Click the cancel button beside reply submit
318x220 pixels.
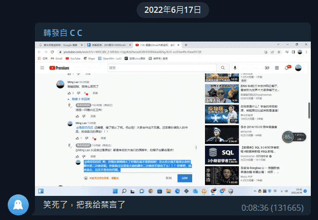click(168, 177)
